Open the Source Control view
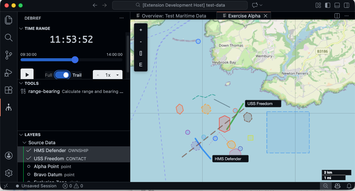The width and height of the screenshot is (355, 191). (8, 55)
